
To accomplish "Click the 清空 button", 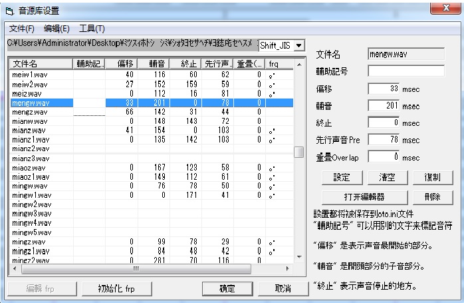I will (x=388, y=178).
